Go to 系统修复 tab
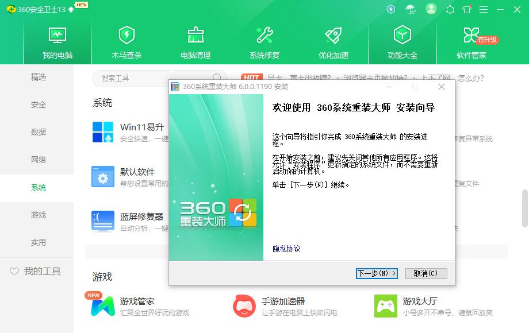 (x=264, y=42)
